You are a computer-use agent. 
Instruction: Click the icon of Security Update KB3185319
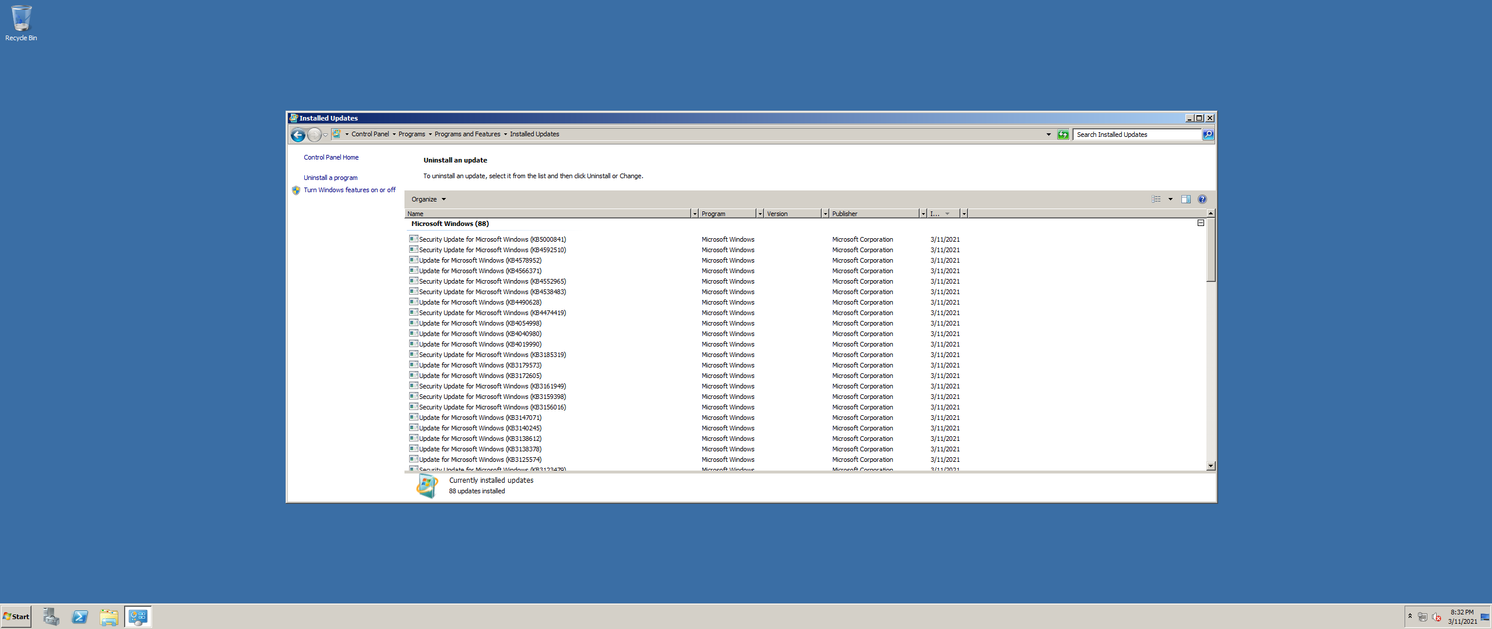[x=414, y=354]
